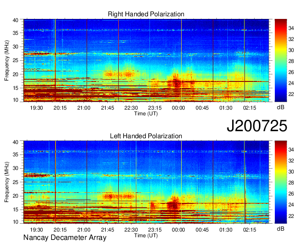This screenshot has width=299, height=243.
Task: Click the 00:00 tick label on top plot
Action: click(179, 108)
